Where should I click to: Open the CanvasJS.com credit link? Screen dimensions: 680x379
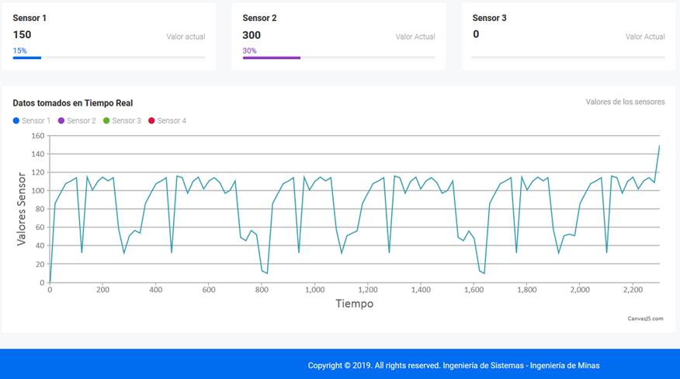645,318
